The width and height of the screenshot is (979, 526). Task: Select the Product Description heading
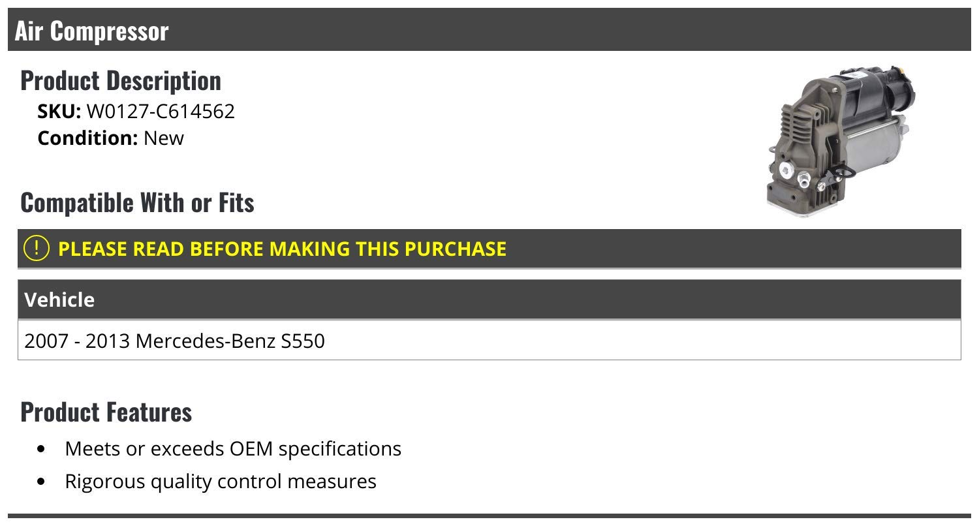click(121, 80)
